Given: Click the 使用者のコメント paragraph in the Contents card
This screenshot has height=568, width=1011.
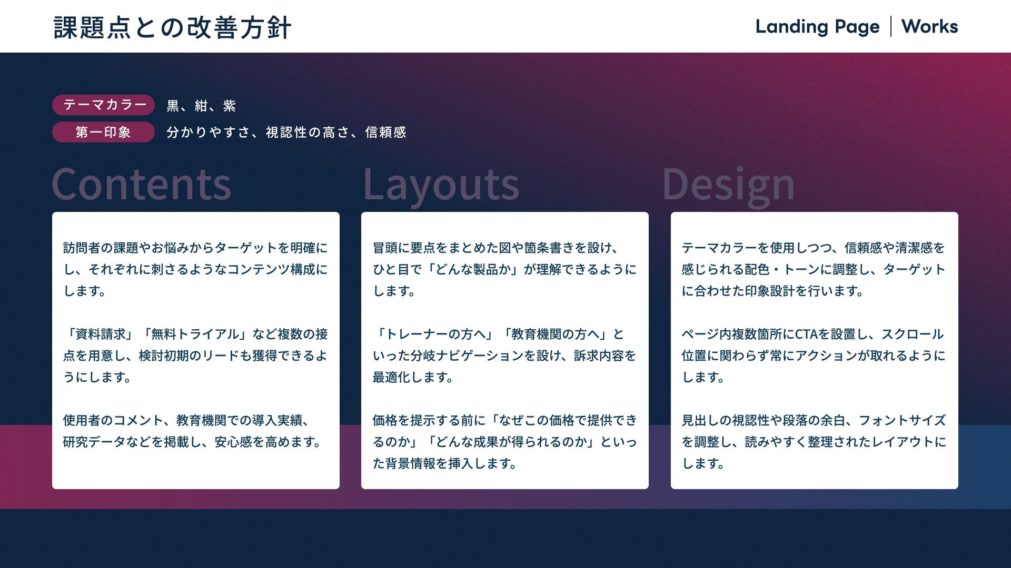Looking at the screenshot, I should click(x=192, y=431).
